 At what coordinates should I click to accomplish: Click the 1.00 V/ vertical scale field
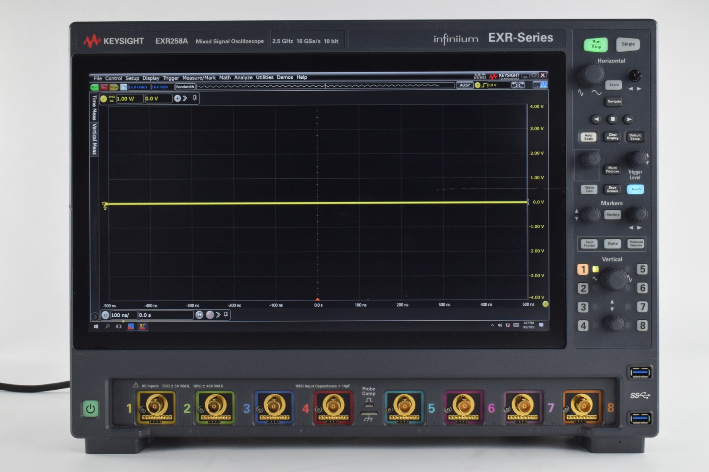129,99
